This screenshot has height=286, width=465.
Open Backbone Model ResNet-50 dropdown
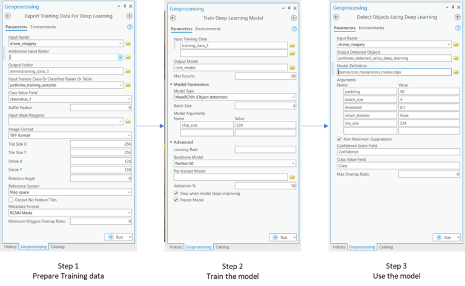[293, 163]
